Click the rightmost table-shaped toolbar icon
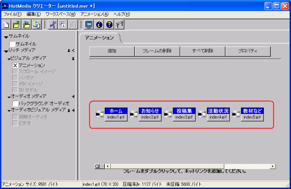This screenshot has width=291, height=189. [119, 24]
